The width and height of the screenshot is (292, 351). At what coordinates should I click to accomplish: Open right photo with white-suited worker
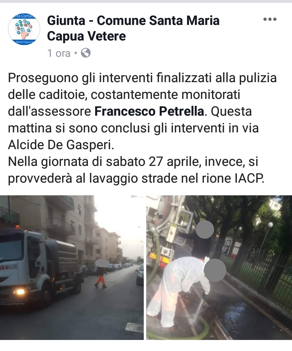219,268
